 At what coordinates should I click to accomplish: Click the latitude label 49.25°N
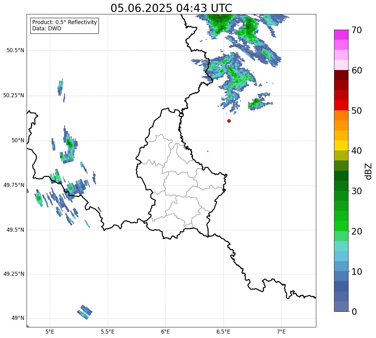(14, 274)
